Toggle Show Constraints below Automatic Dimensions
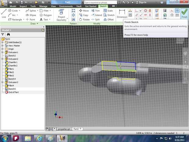189x142 pixels. [130, 15]
